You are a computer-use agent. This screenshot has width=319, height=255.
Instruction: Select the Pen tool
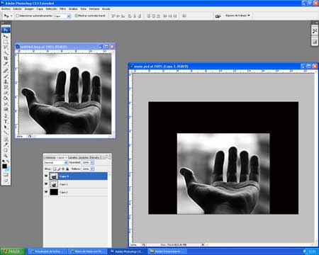tap(6, 115)
